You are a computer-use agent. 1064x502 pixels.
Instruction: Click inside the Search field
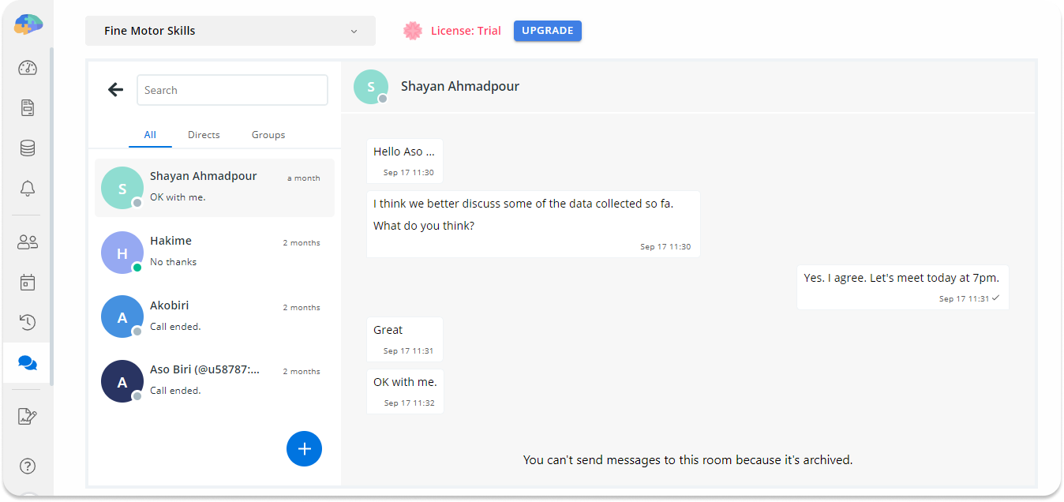point(232,89)
